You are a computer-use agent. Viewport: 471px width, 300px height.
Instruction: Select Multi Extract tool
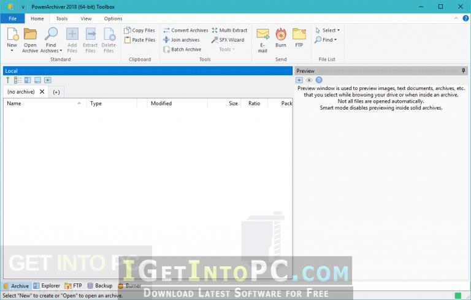coord(229,30)
